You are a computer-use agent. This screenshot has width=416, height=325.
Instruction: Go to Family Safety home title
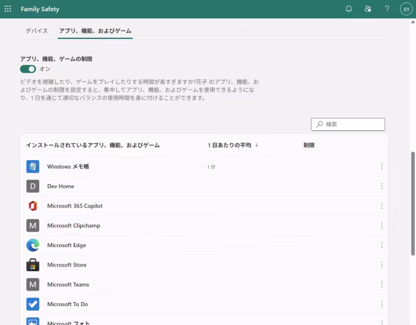(40, 9)
